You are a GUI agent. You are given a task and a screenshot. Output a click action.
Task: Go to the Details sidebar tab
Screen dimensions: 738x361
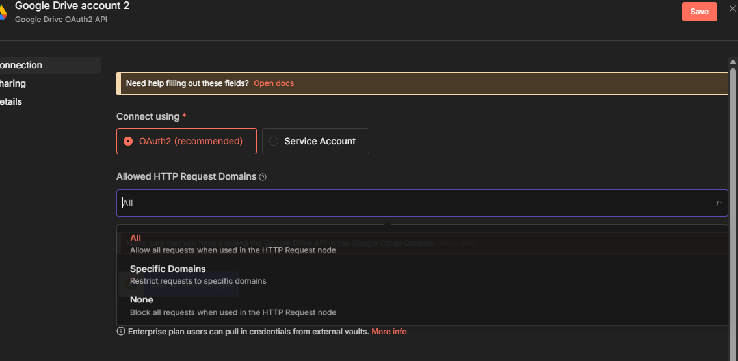pos(12,101)
